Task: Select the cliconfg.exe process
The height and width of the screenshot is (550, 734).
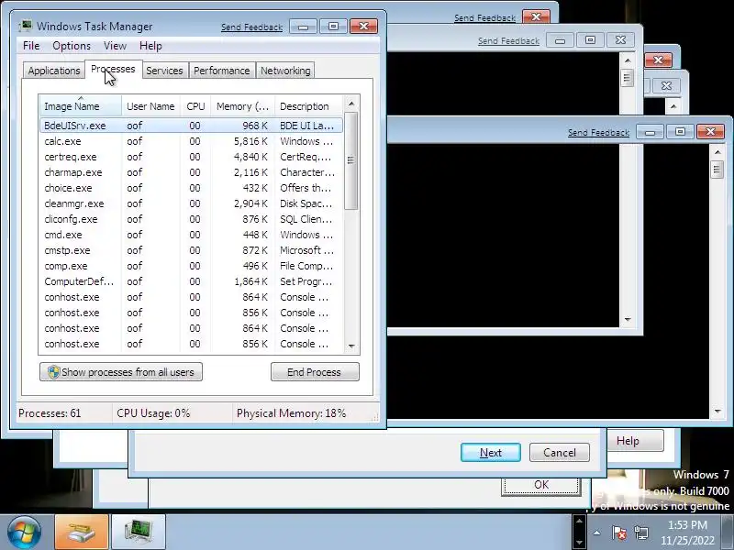Action: coord(191,219)
